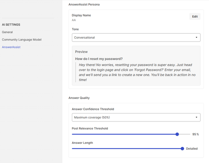This screenshot has width=209, height=163.
Task: Click the AA display name value
Action: pos(74,20)
